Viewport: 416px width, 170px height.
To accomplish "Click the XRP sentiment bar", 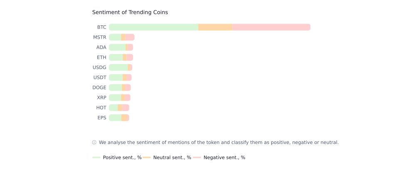I will click(x=119, y=98).
